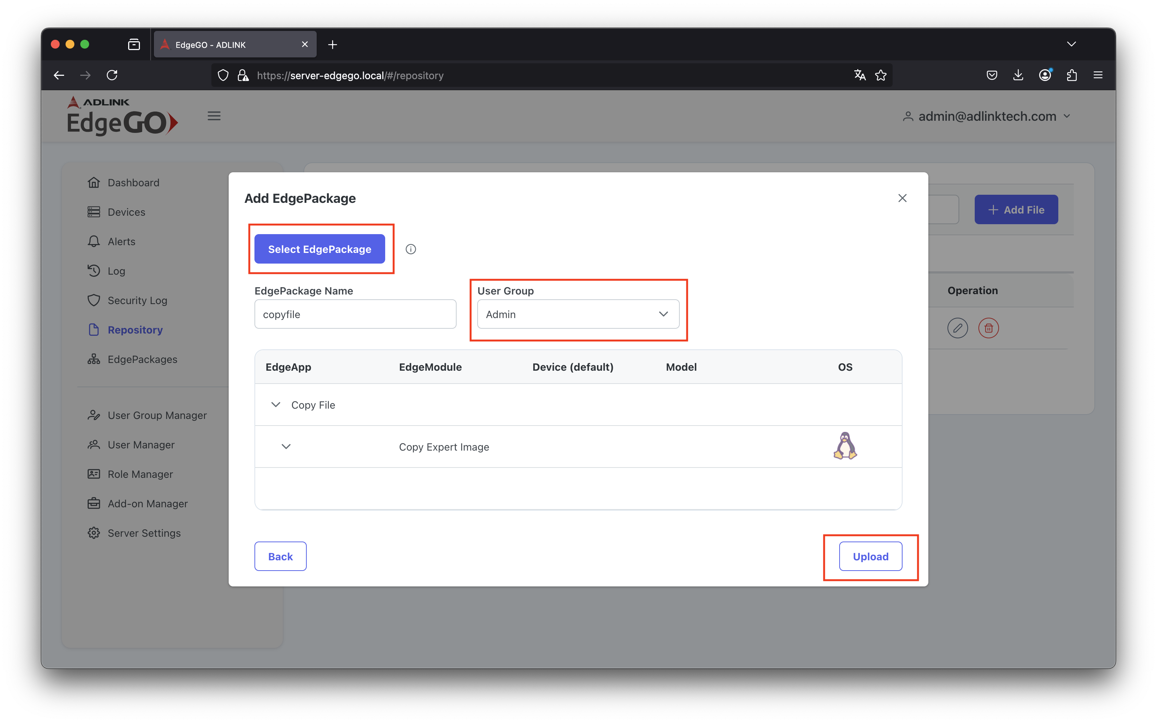Click the Back button in dialog

[280, 556]
